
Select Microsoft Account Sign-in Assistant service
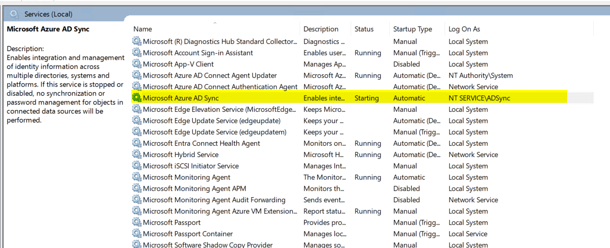click(x=198, y=53)
